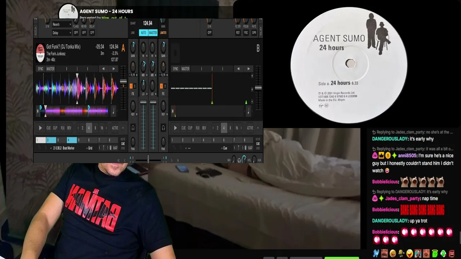Toggle loop ACTIVE on Deck A

115,128
